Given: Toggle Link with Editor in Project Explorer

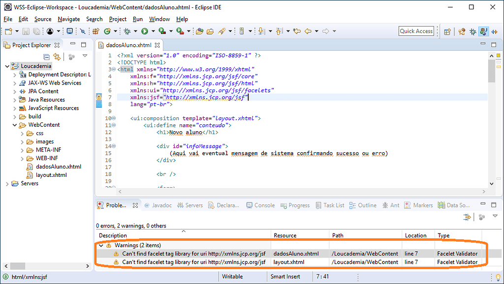Looking at the screenshot, I should [x=56, y=57].
